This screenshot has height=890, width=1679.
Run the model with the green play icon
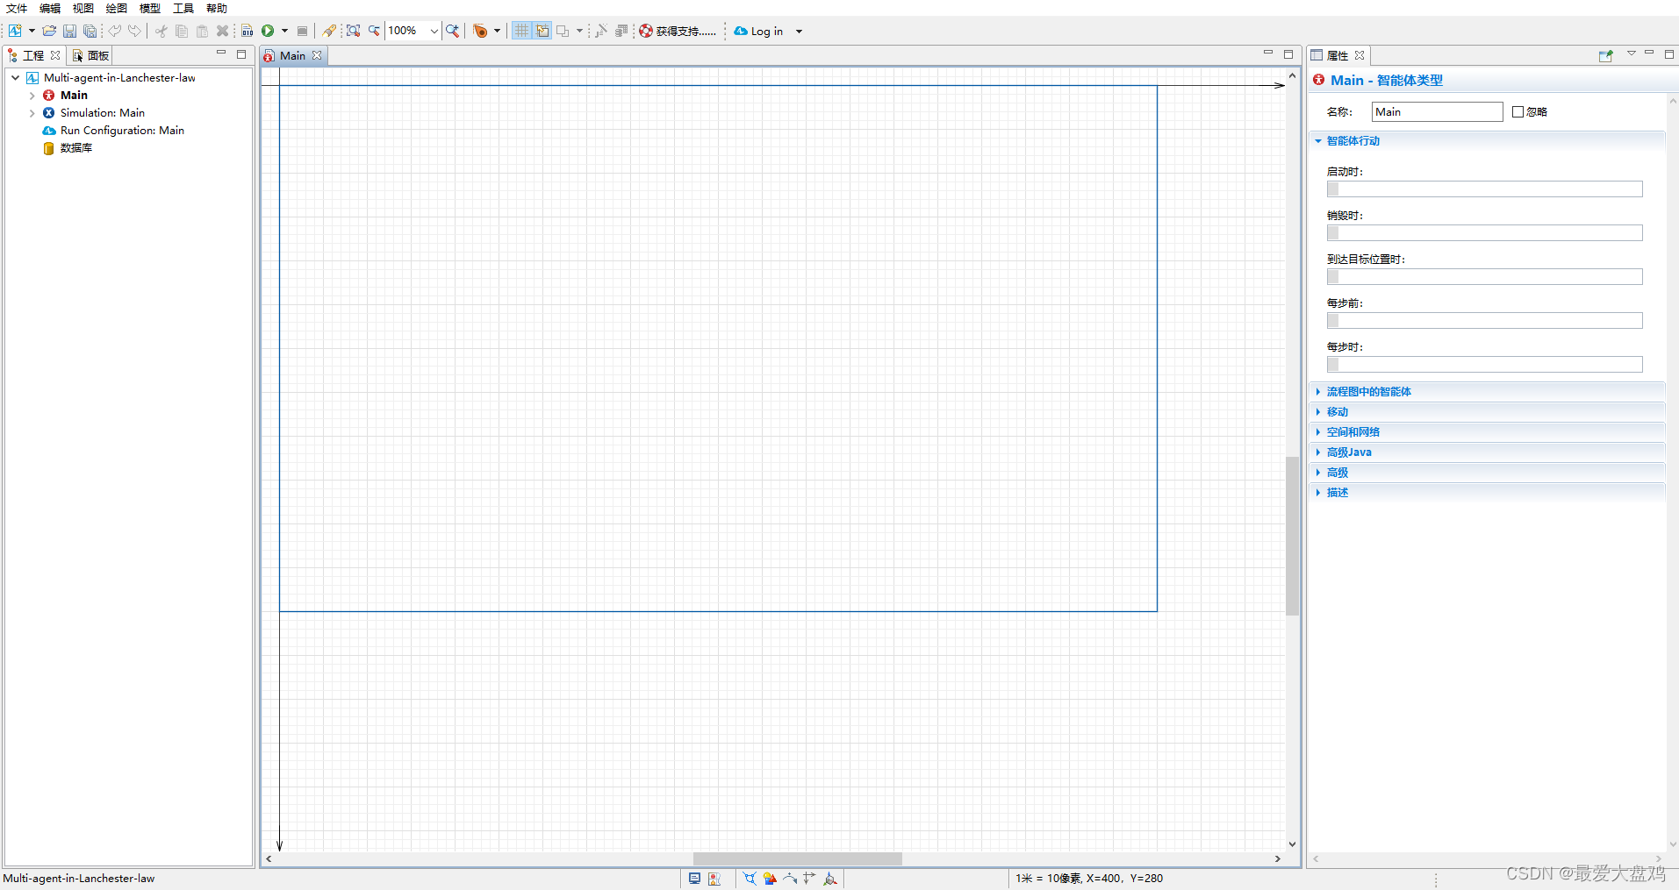coord(268,31)
